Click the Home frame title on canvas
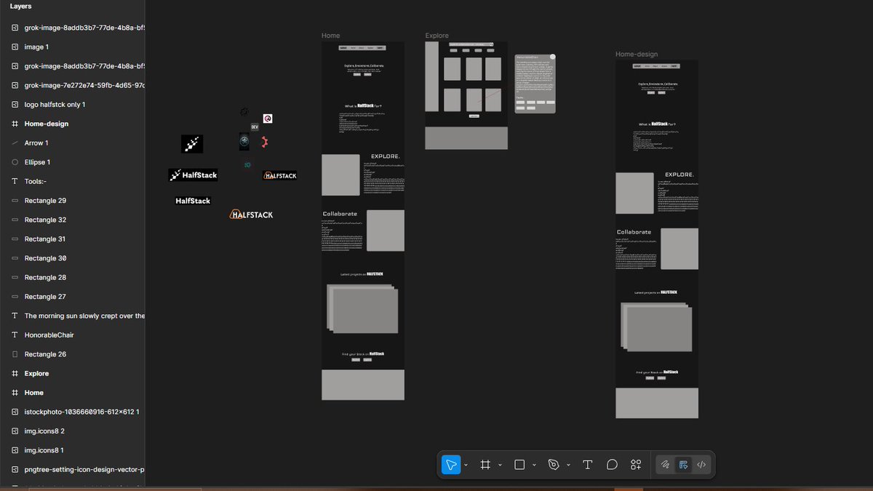873x491 pixels. [x=330, y=36]
